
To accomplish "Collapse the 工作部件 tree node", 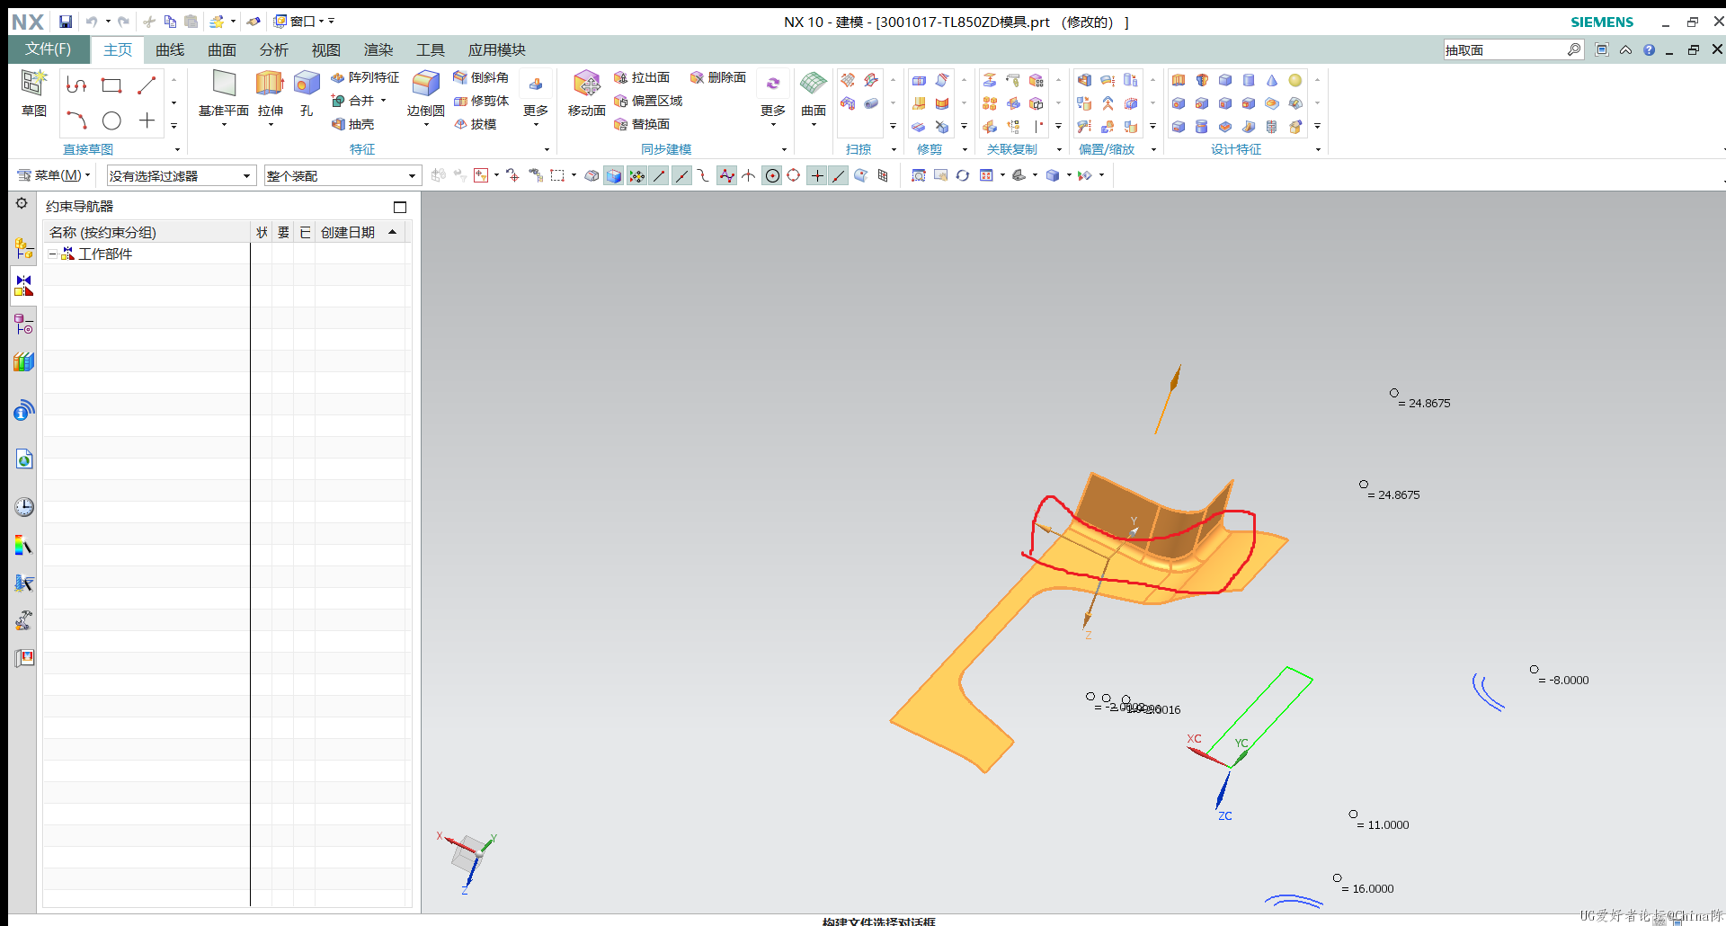I will point(52,254).
